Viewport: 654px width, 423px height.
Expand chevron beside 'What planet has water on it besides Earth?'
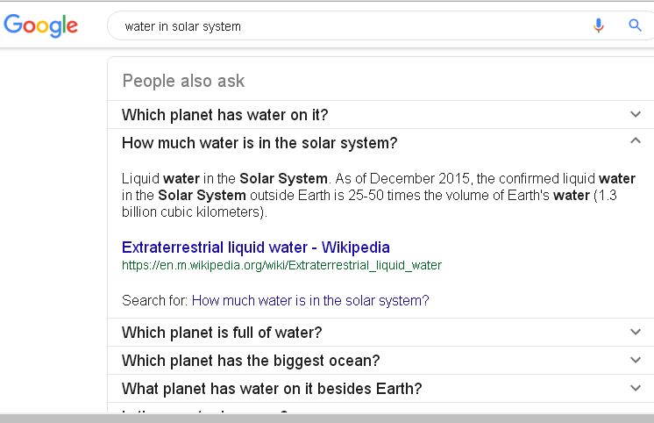pyautogui.click(x=636, y=388)
